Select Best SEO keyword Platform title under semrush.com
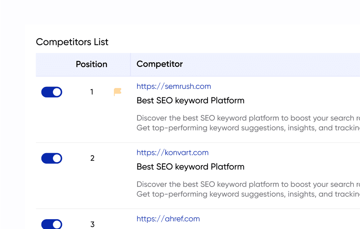360x229 pixels. (190, 101)
